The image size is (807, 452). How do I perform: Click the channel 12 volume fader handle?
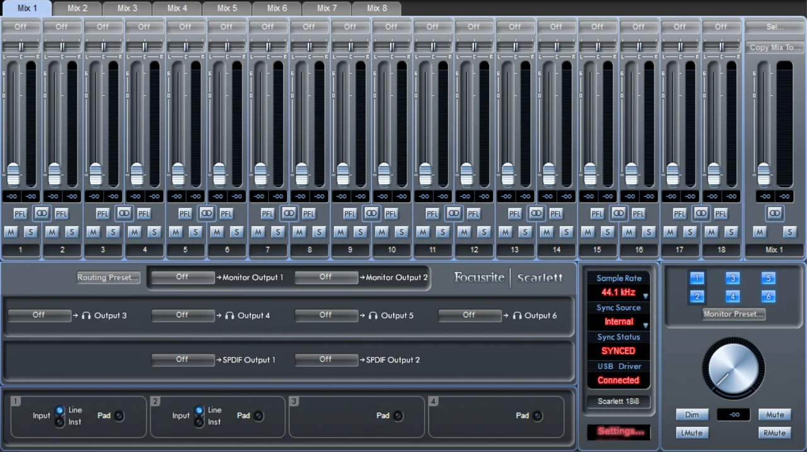click(x=467, y=172)
